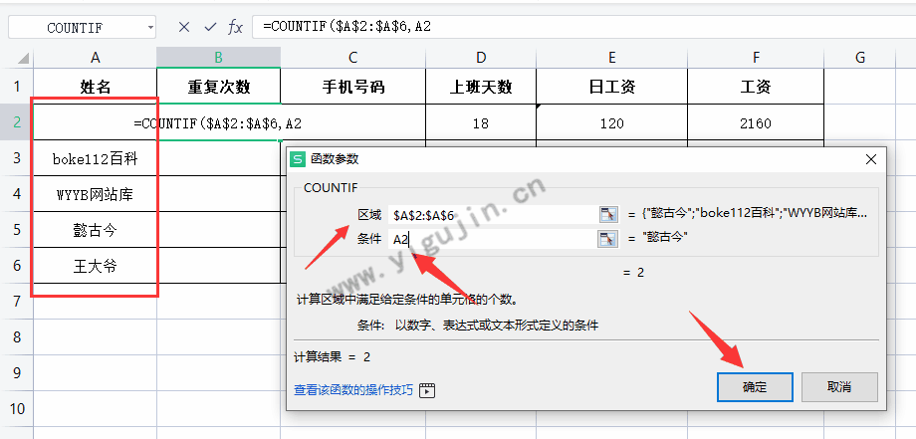Open the video tutorial icon beside the tips link
Screen dimensions: 916x439
[427, 390]
